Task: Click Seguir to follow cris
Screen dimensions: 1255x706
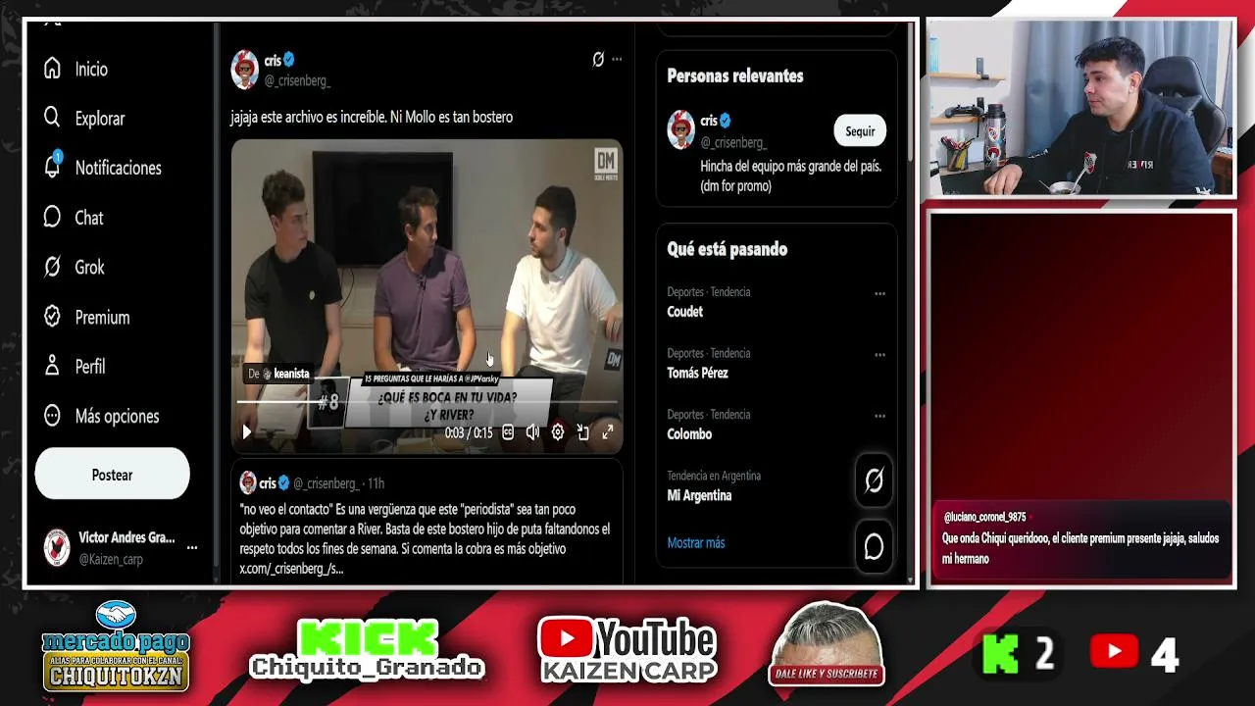Action: click(860, 131)
